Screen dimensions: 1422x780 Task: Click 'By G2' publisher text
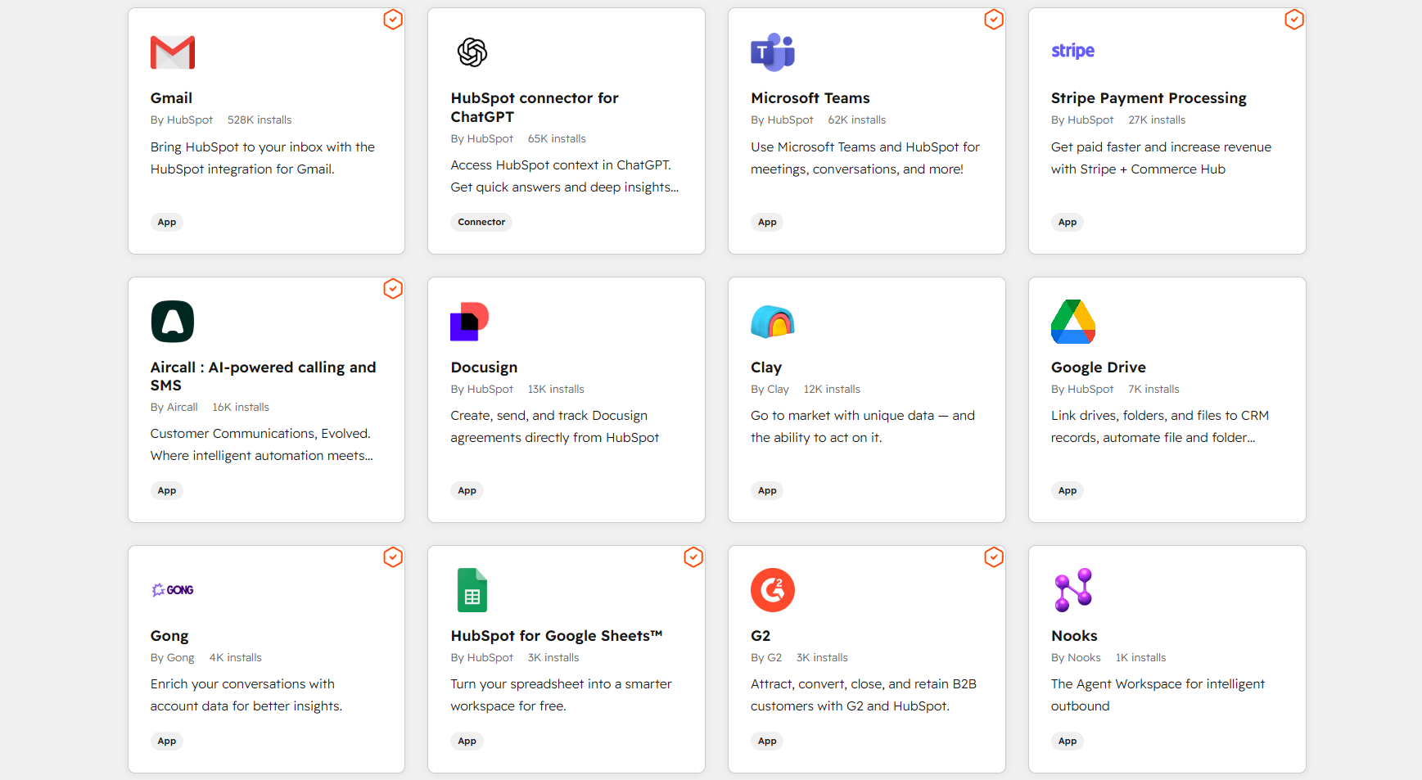[x=766, y=657]
